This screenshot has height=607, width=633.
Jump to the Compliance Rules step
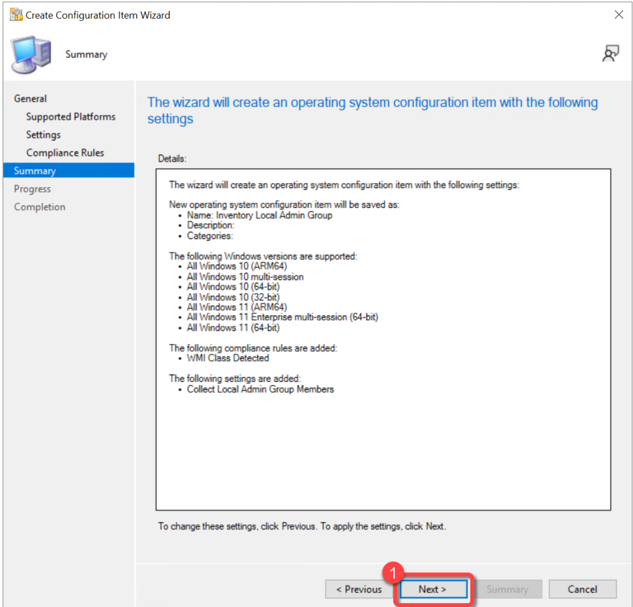65,152
